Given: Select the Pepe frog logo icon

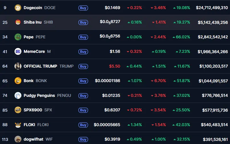Looking at the screenshot, I should click(18, 37).
